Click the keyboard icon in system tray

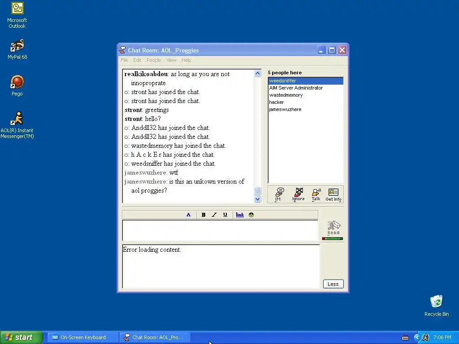pos(405,338)
